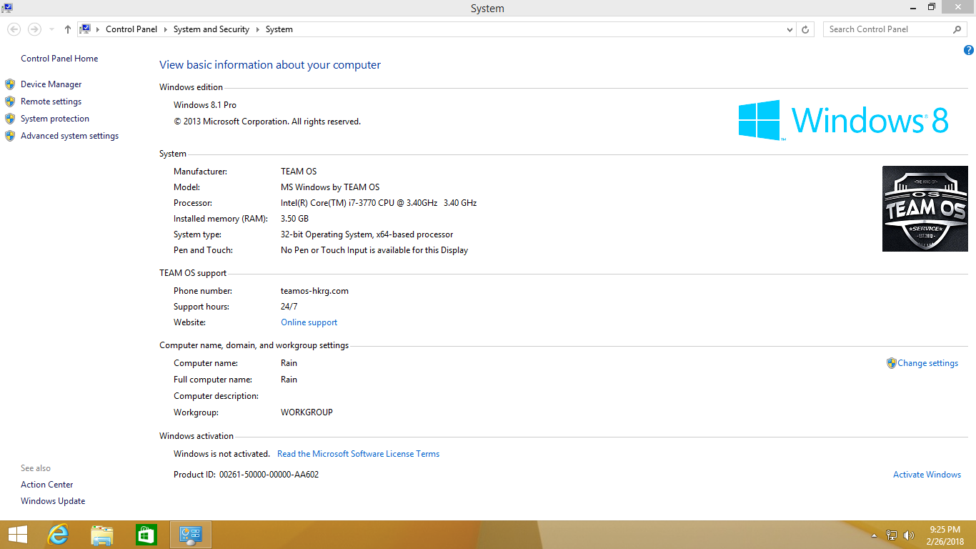Click the Full computer name value 'Rain'
This screenshot has height=549, width=976.
[289, 380]
